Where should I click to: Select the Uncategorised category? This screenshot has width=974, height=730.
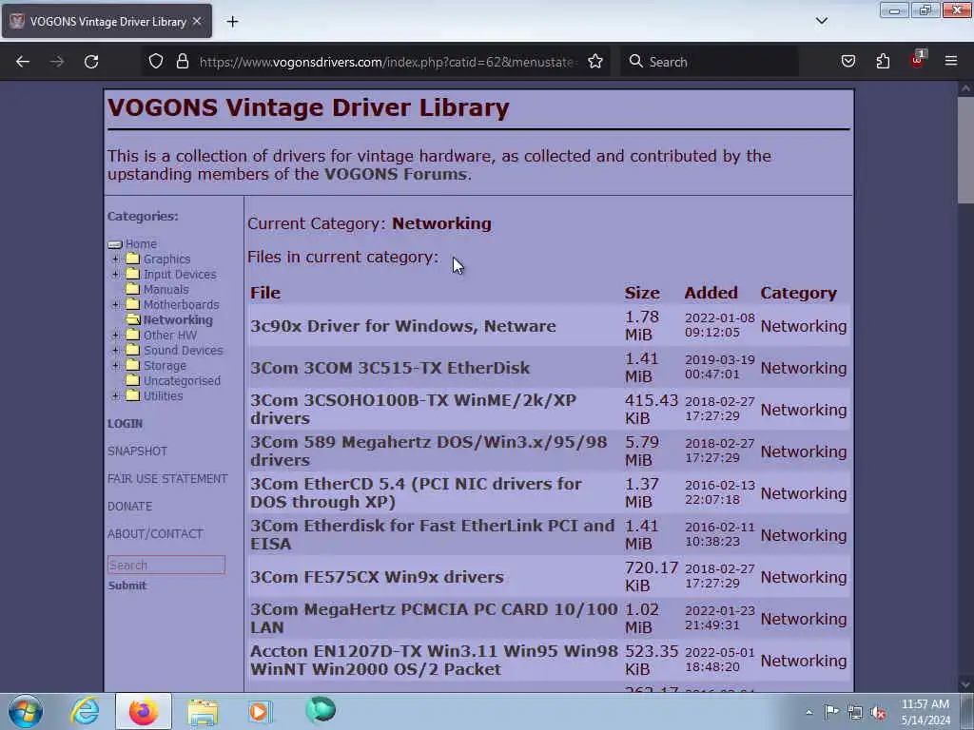click(182, 380)
